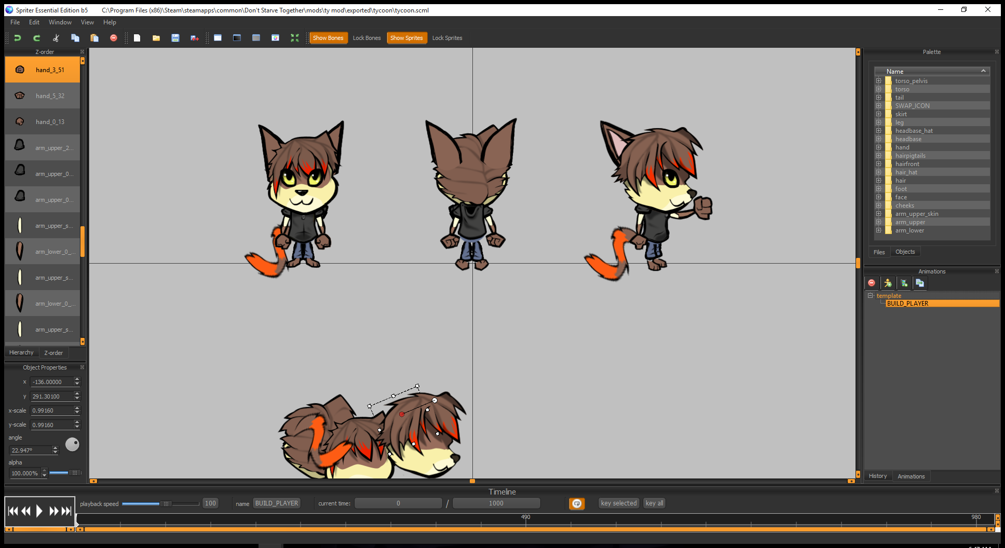Expand the SWAP_ICON folder
1005x548 pixels.
[x=878, y=106]
